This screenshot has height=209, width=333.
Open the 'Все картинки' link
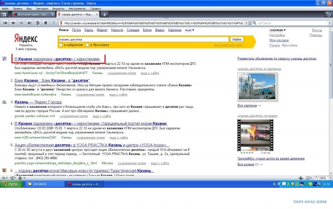[247, 105]
